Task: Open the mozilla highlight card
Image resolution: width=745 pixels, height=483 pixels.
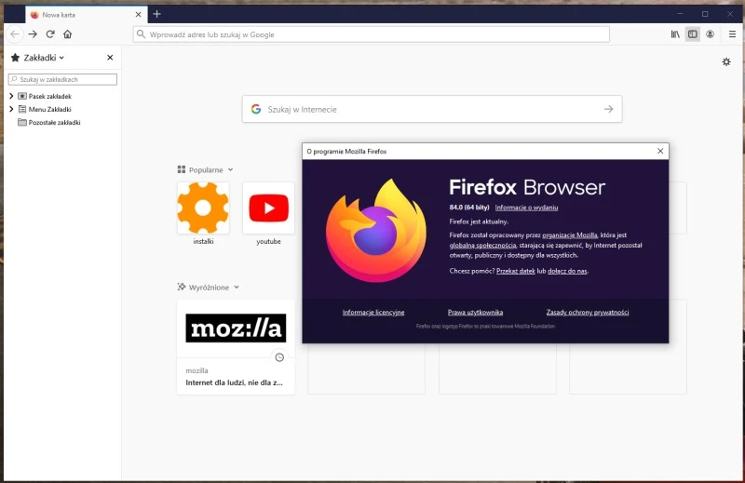Action: coord(236,347)
